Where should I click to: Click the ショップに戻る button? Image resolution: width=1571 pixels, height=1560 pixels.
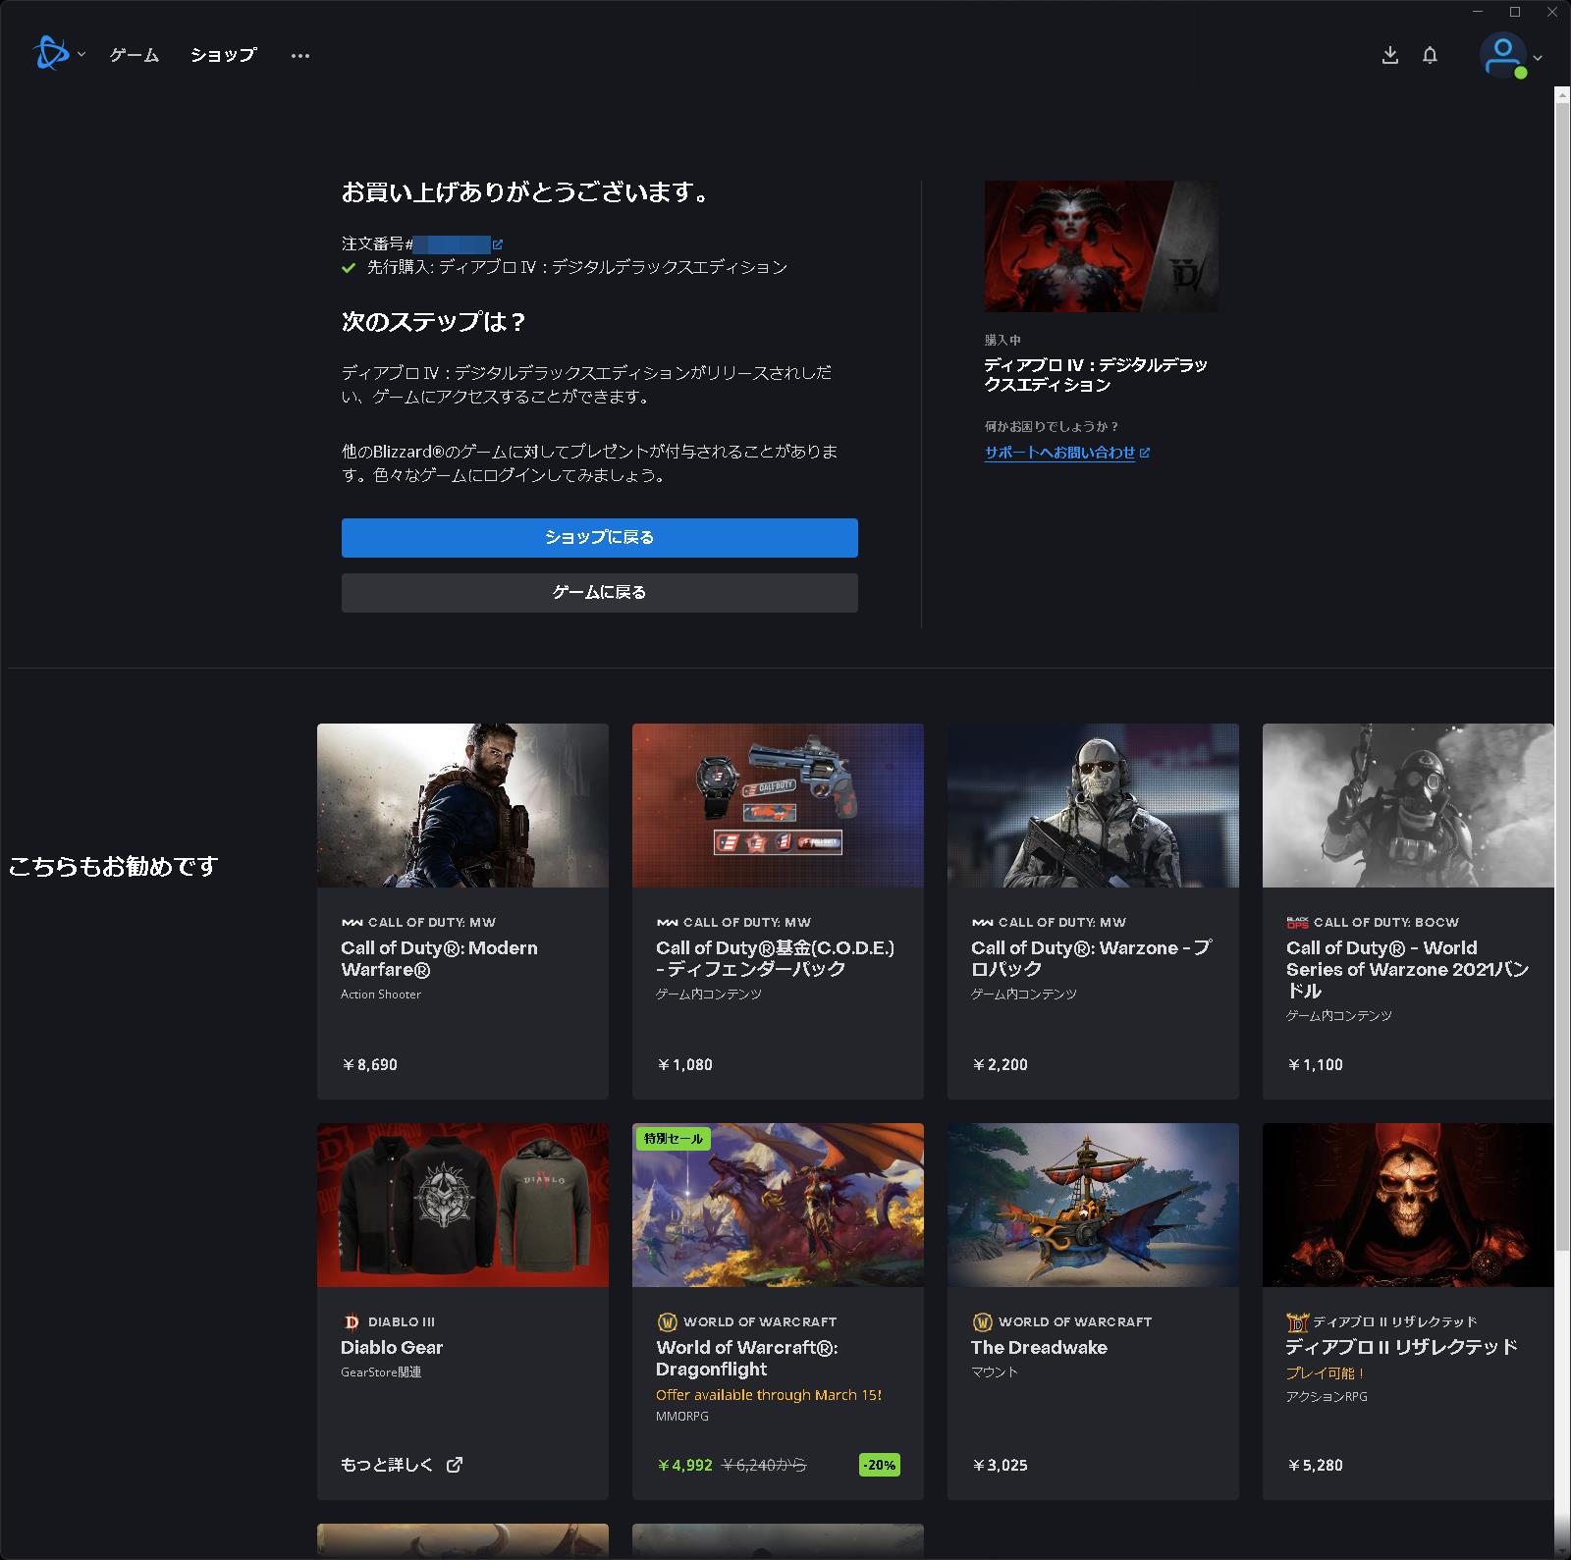[x=598, y=538]
